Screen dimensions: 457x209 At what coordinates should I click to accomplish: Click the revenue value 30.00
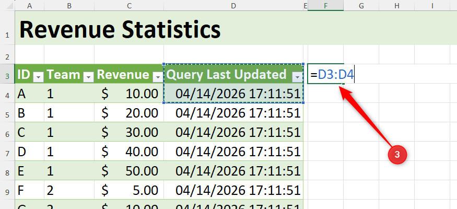[142, 133]
